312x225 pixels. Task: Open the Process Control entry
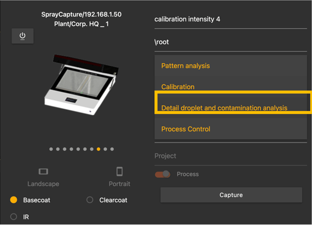click(185, 129)
